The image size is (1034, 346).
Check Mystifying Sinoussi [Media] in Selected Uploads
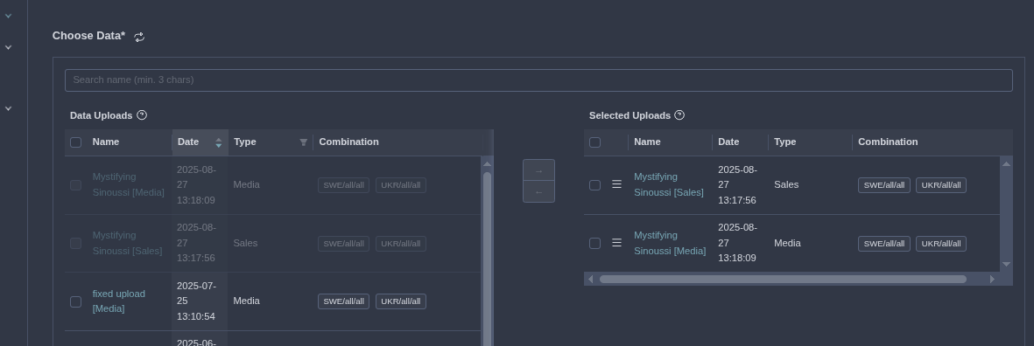(x=594, y=243)
